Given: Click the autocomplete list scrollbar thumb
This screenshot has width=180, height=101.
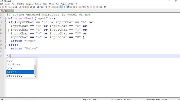Looking at the screenshot, I should tap(35, 70).
